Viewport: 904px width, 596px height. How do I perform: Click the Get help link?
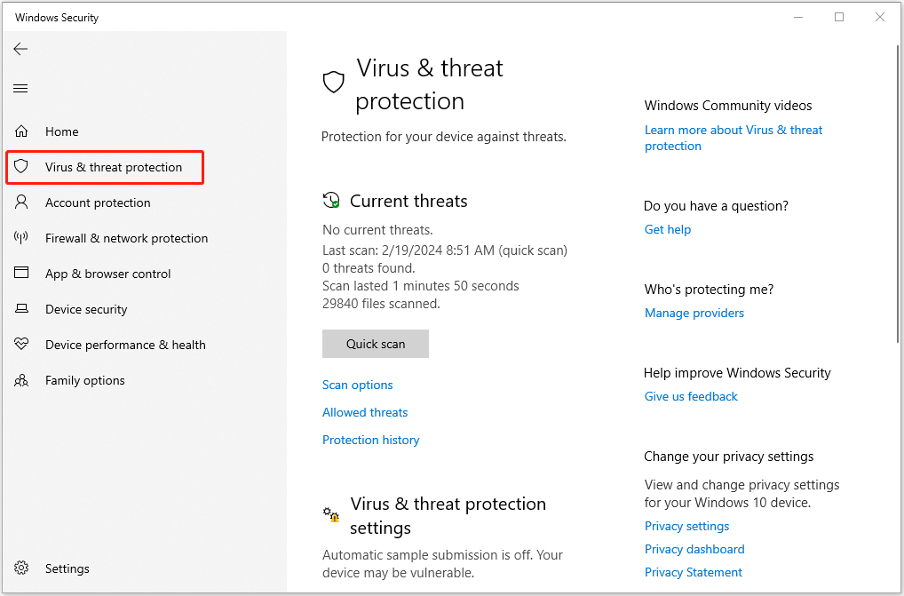pyautogui.click(x=667, y=229)
